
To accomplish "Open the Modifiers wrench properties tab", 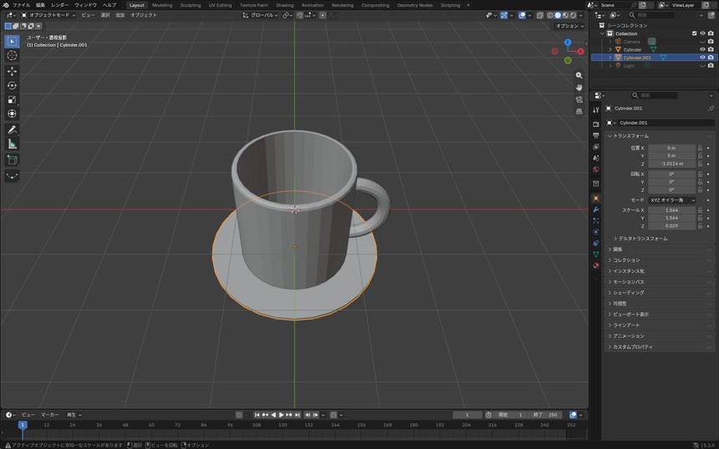I will click(x=595, y=209).
